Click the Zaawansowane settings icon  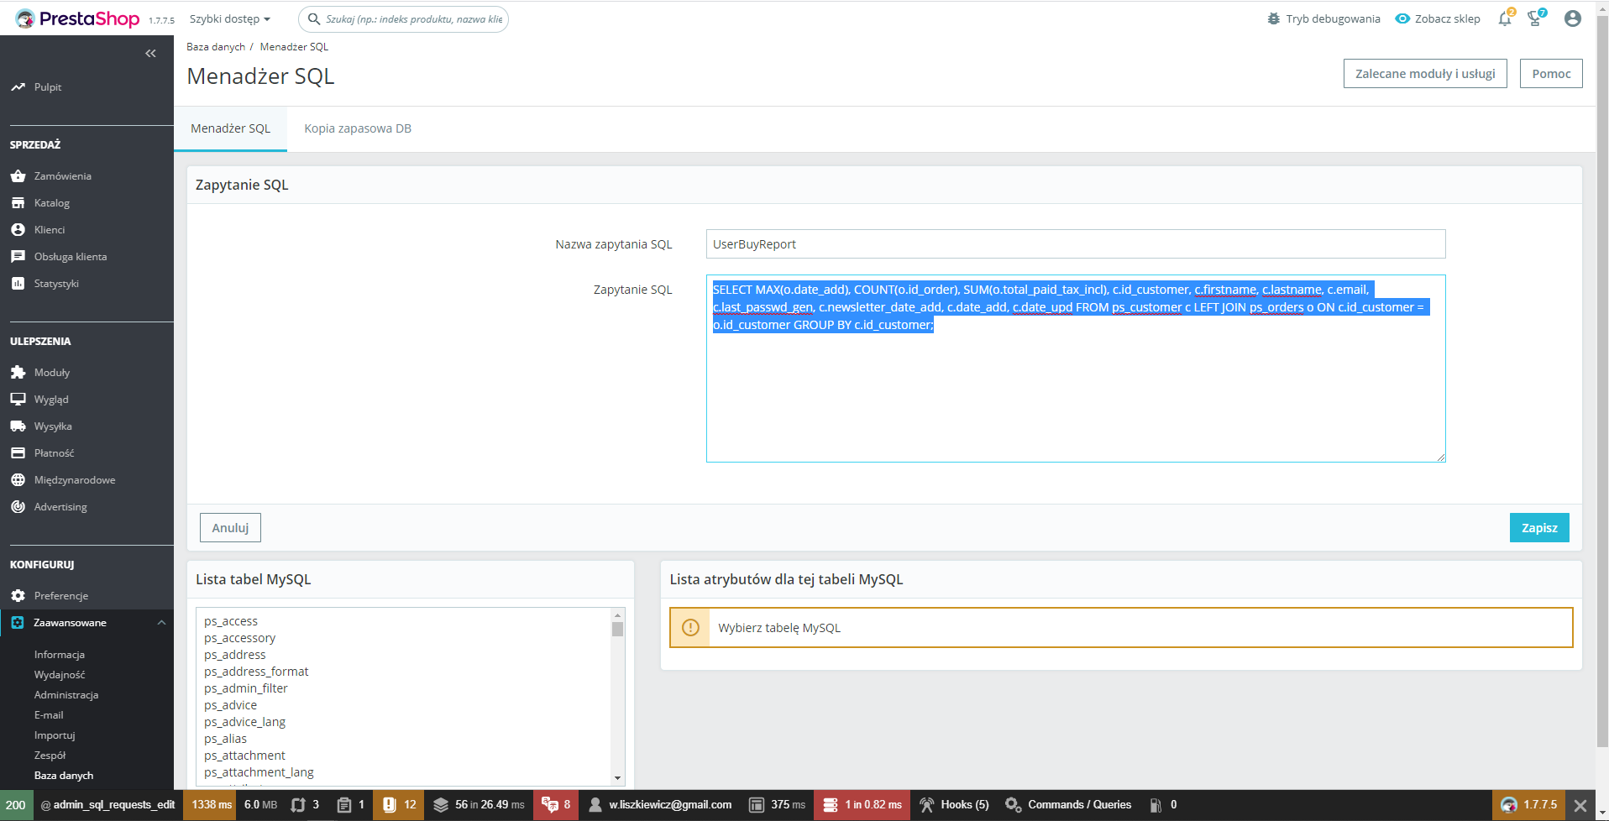pyautogui.click(x=18, y=623)
